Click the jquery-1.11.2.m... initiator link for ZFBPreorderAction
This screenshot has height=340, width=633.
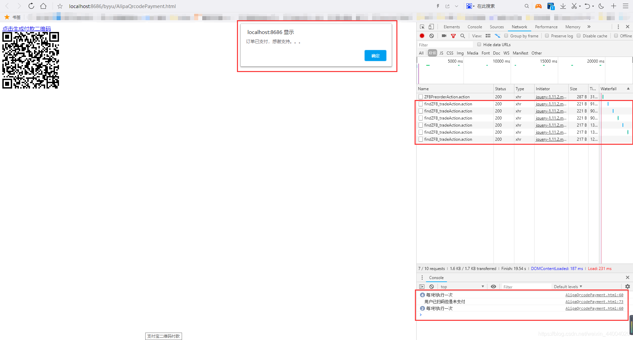point(551,97)
